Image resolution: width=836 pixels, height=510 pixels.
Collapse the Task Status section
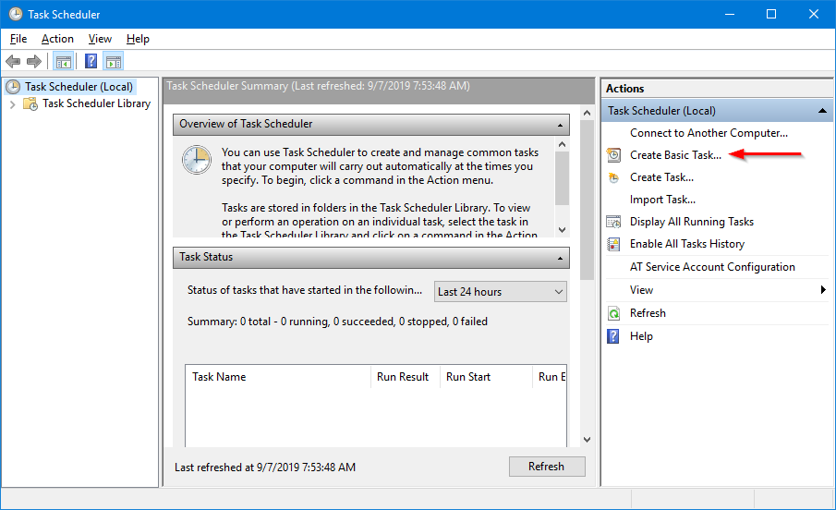560,258
